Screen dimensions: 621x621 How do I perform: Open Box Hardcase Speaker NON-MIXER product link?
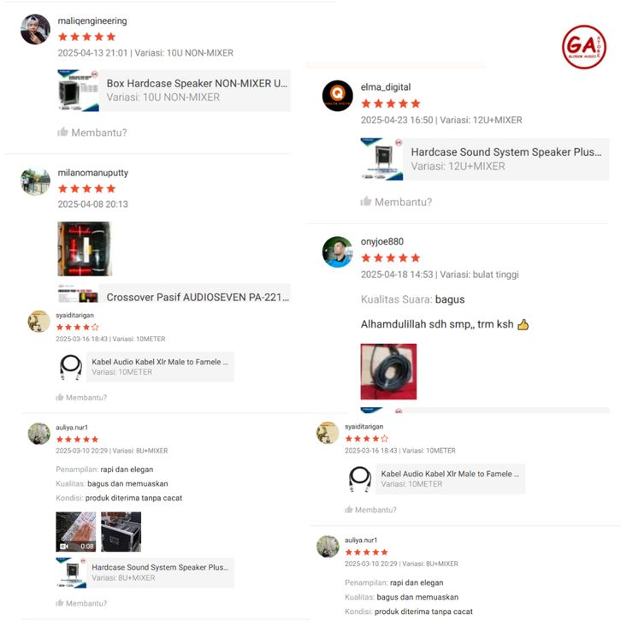pyautogui.click(x=174, y=91)
